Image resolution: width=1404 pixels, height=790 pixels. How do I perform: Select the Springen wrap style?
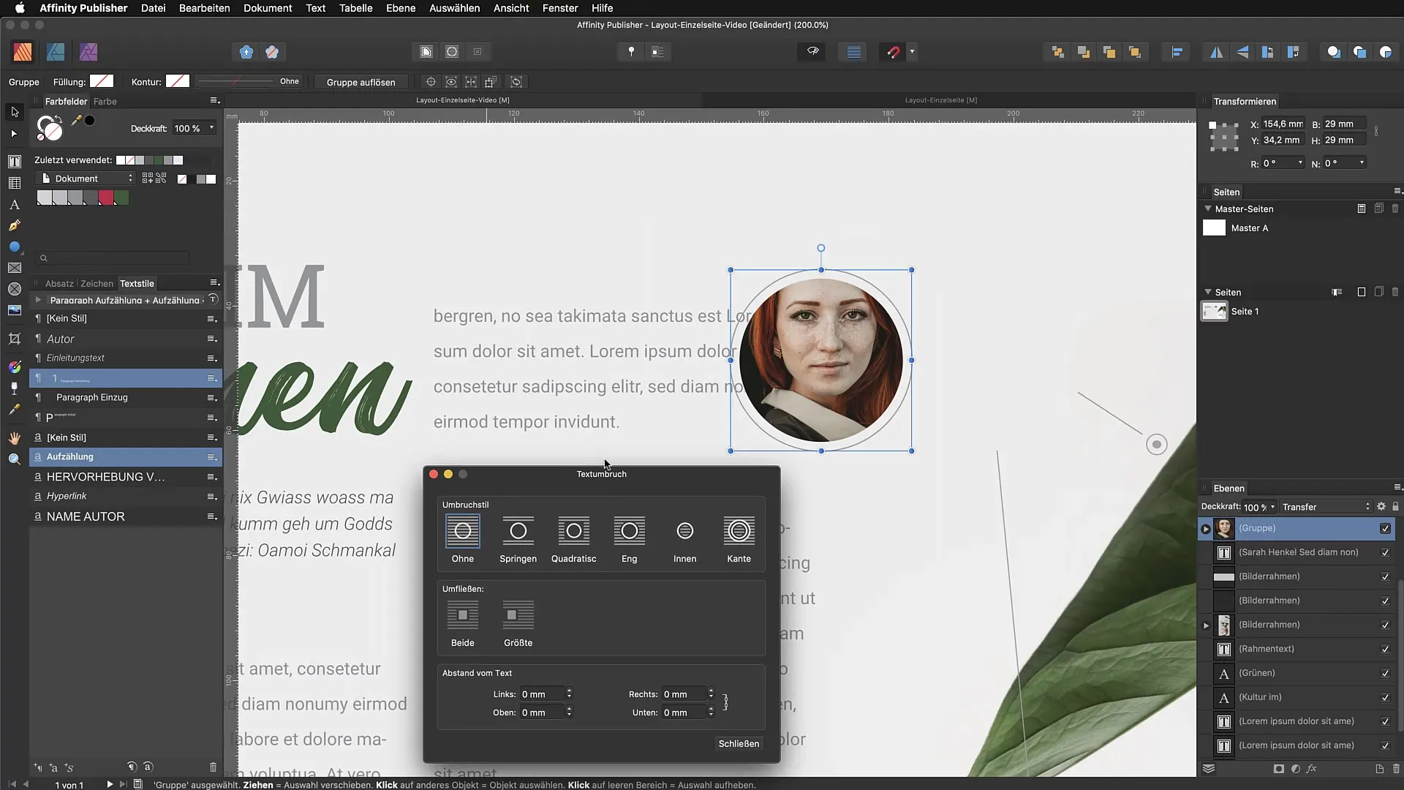coord(518,539)
